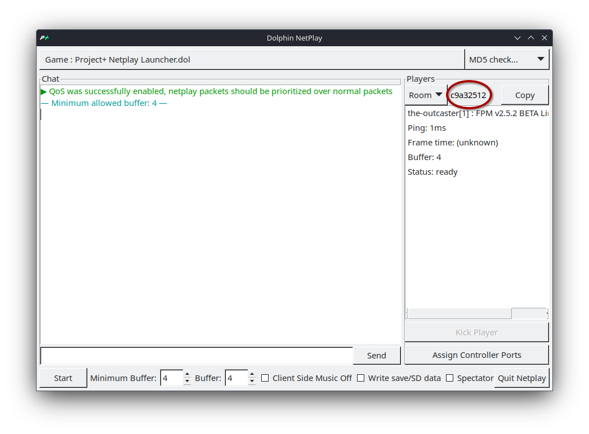Viewport: 589px width, 434px height.
Task: Click the players list horizontal scrollbar
Action: 477,313
